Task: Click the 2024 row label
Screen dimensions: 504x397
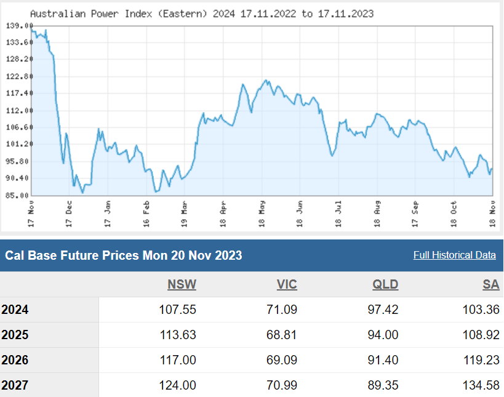Action: tap(15, 310)
